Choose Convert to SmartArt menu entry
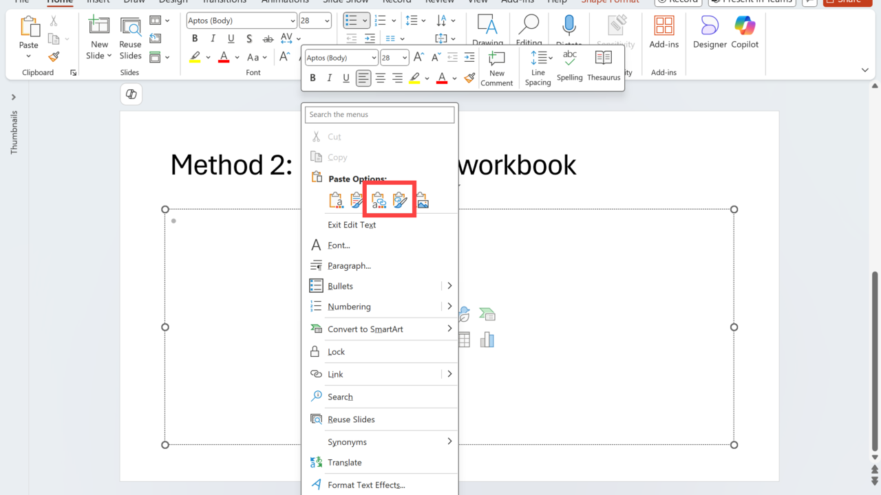This screenshot has height=495, width=881. (365, 329)
